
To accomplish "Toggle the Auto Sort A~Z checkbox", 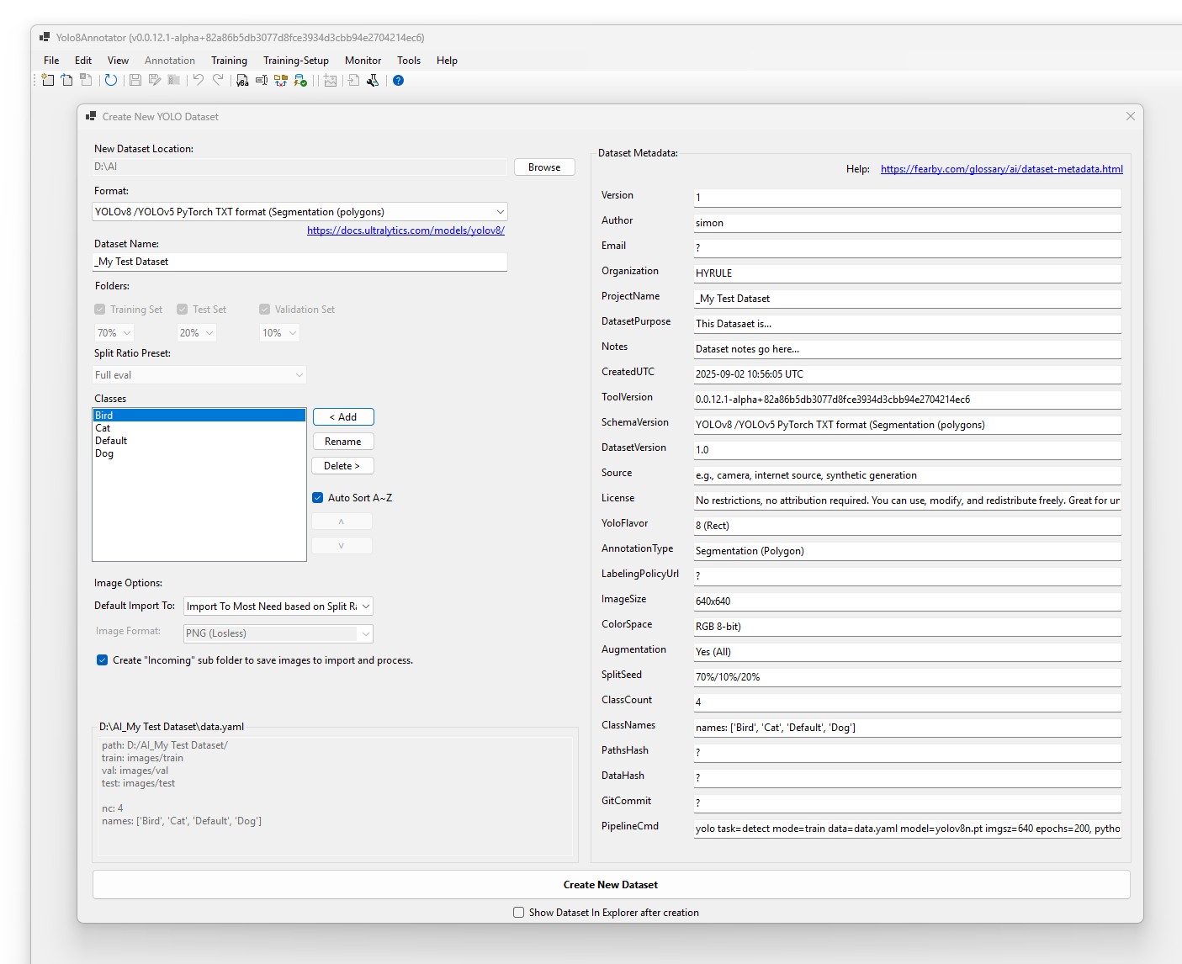I will (x=318, y=497).
